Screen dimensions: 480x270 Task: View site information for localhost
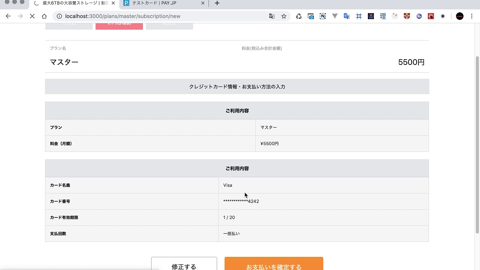tap(59, 16)
